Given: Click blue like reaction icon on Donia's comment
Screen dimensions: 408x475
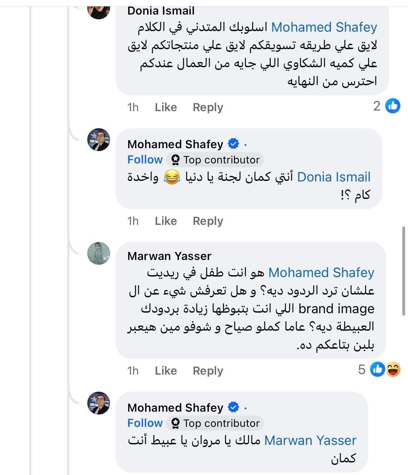Looking at the screenshot, I should click(393, 106).
